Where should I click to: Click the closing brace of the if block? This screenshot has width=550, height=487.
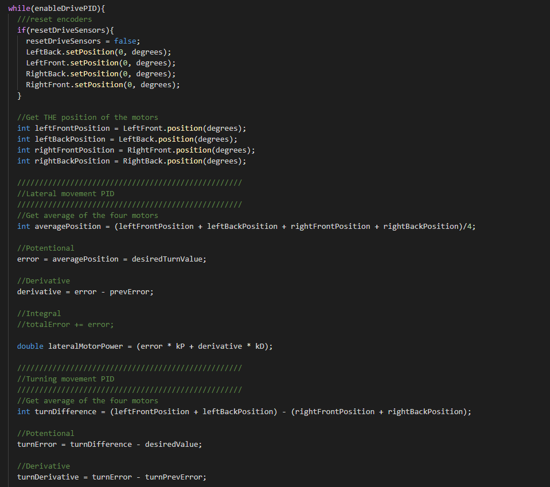pos(19,95)
